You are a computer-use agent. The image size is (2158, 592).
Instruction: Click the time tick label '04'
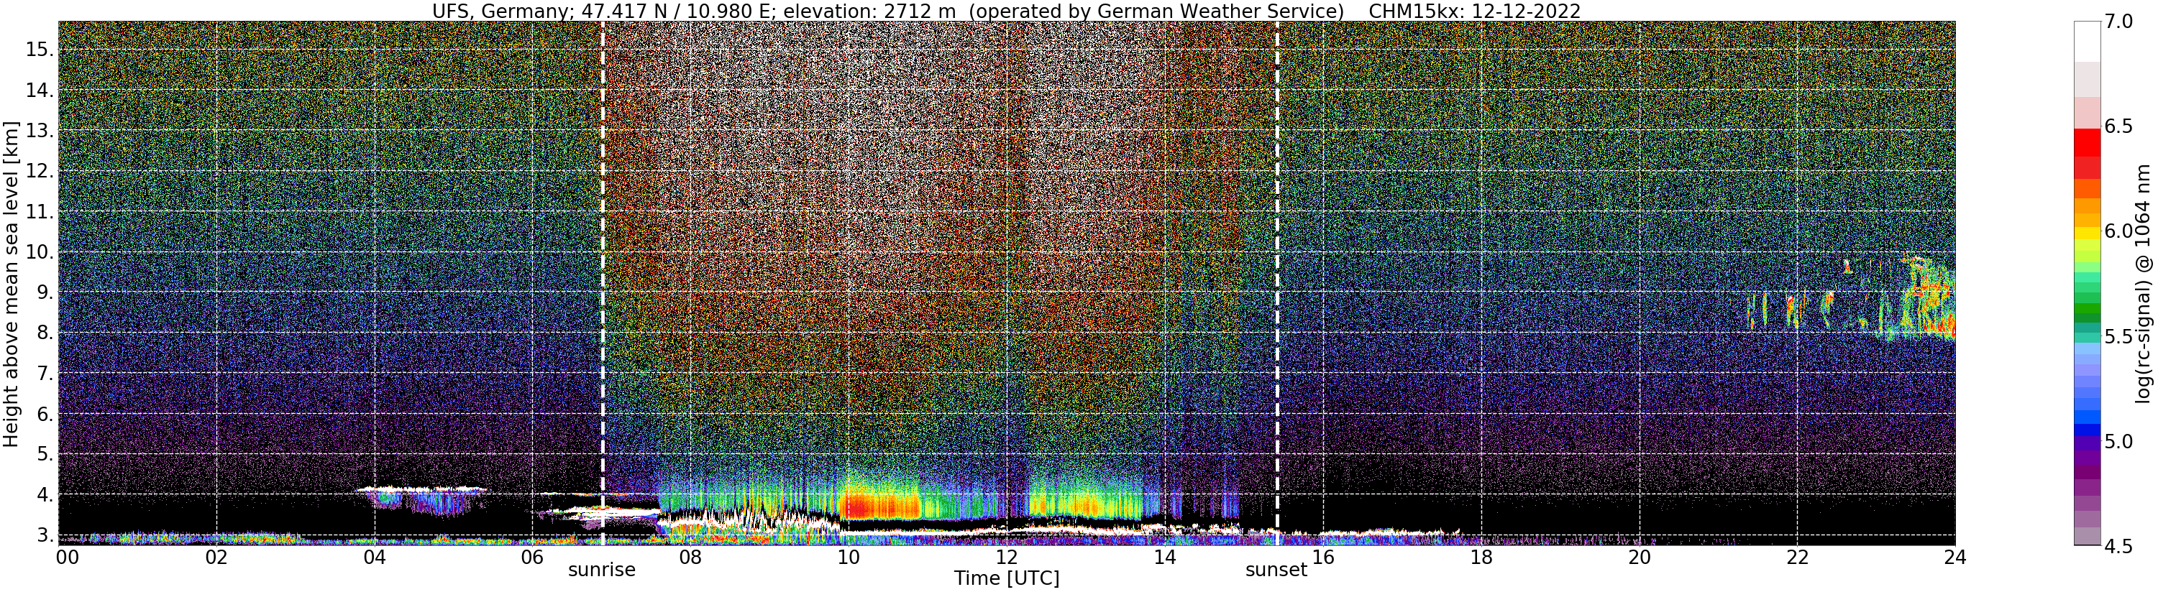point(375,557)
